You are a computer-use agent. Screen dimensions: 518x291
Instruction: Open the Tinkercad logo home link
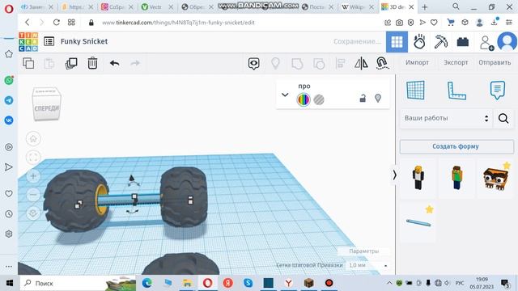click(x=28, y=41)
